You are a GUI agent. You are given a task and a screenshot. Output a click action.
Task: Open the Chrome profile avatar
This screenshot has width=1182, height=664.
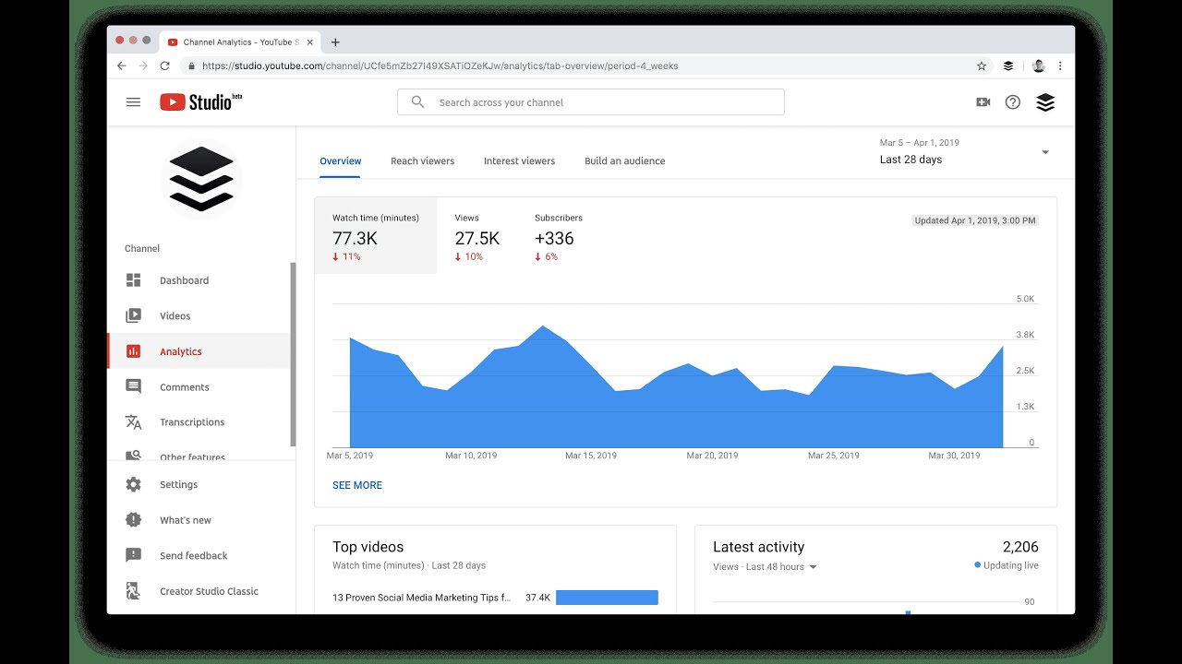[1039, 66]
